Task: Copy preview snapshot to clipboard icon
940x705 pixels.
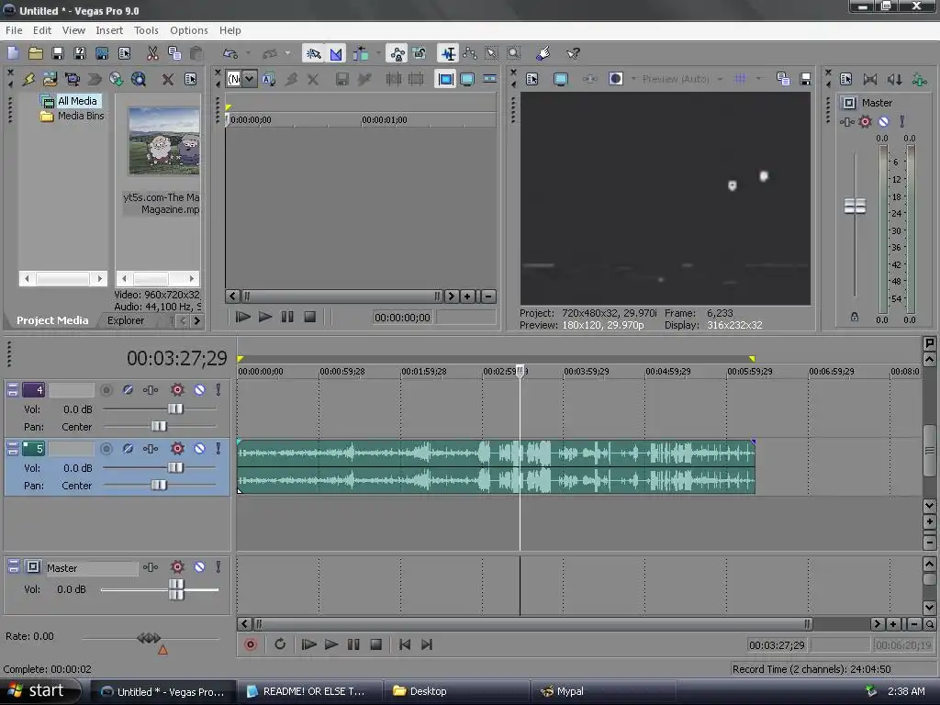Action: [x=783, y=79]
